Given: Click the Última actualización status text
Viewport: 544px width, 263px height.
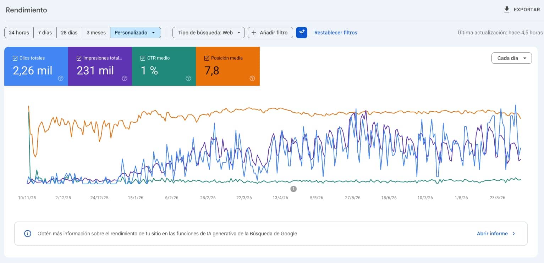Looking at the screenshot, I should click(500, 33).
